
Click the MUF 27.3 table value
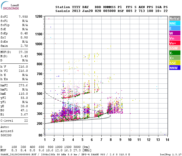77,150
